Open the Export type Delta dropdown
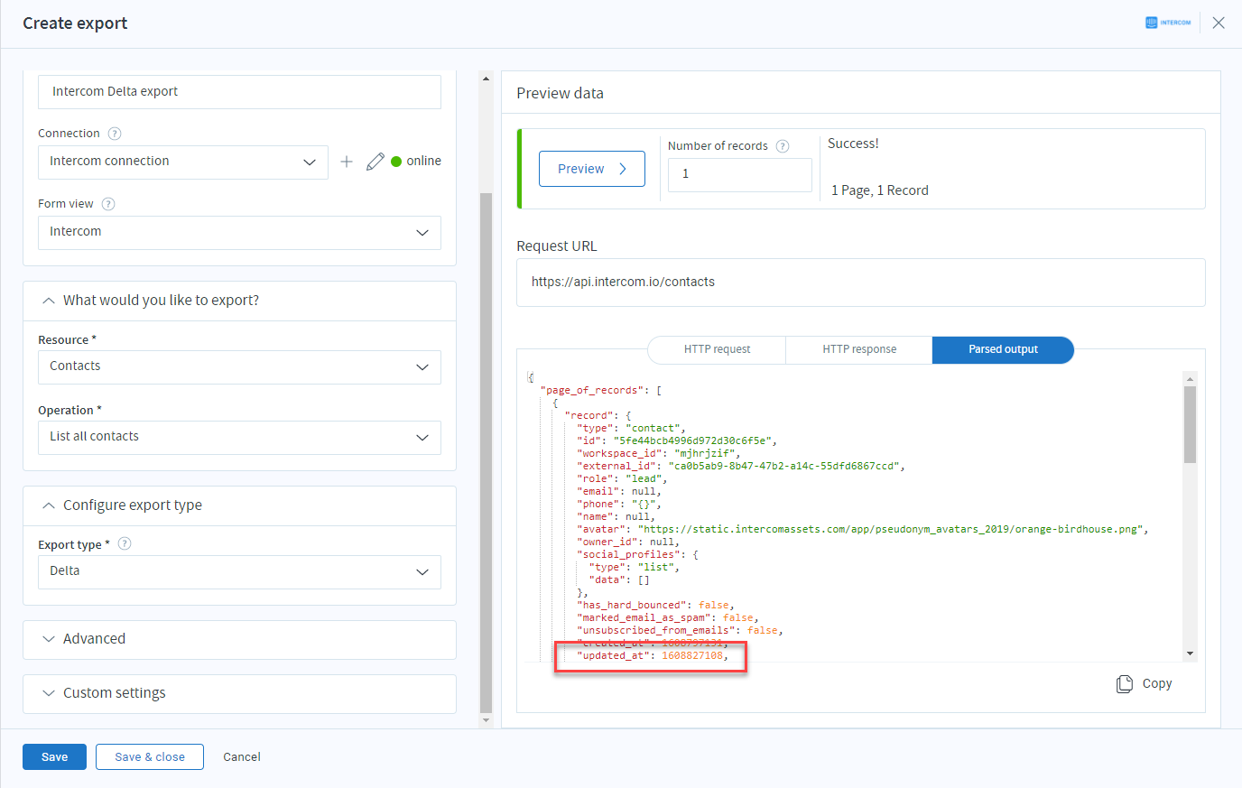 click(239, 572)
